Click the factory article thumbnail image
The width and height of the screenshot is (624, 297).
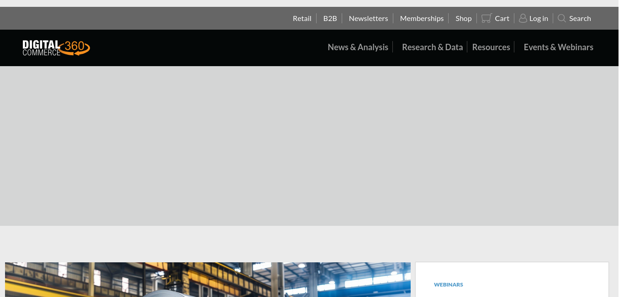208,280
